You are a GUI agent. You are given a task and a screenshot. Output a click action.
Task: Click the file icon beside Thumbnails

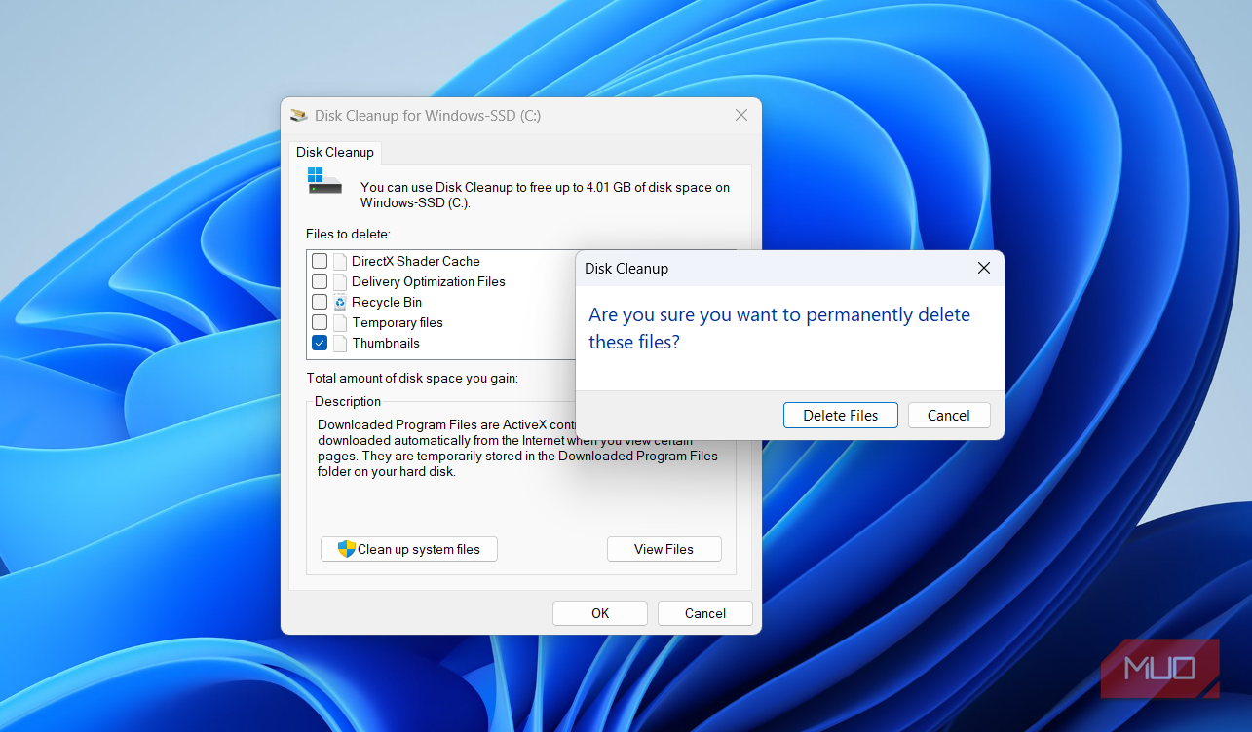click(340, 343)
